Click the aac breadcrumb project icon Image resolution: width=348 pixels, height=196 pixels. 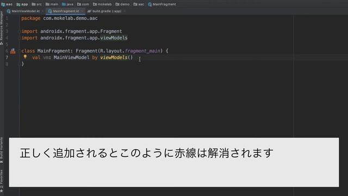point(3,4)
